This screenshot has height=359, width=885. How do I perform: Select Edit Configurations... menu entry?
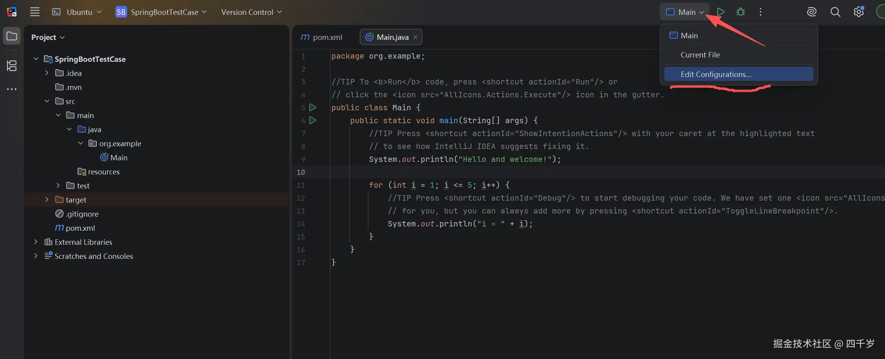[716, 74]
